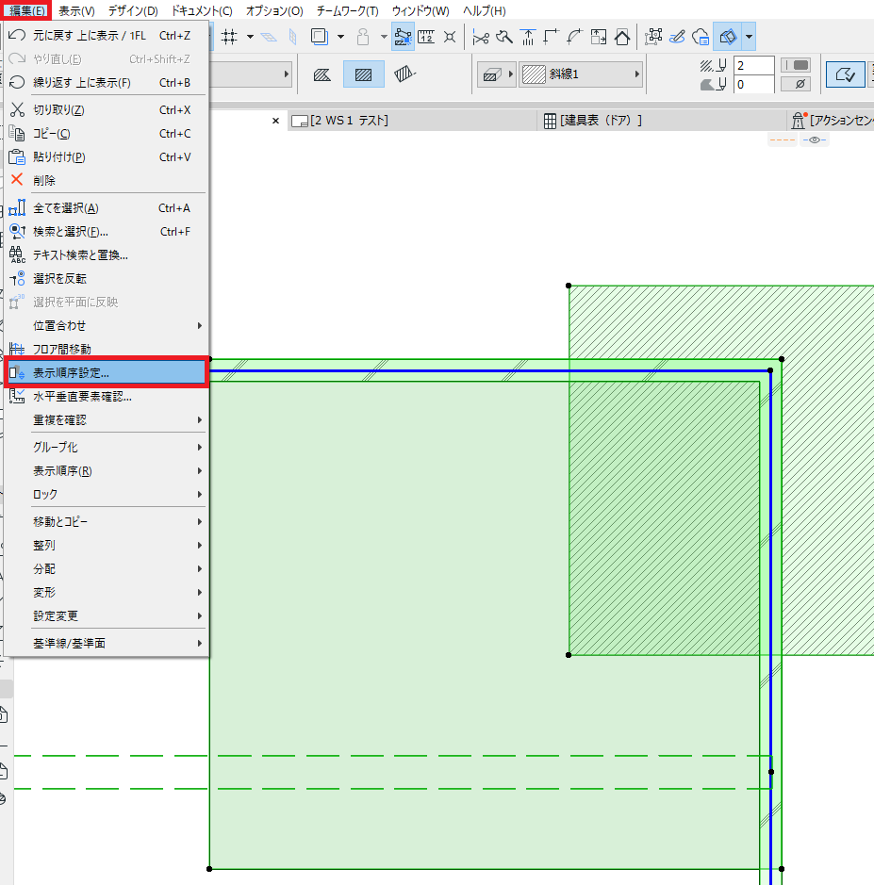Click the scissors trim tool icon
The height and width of the screenshot is (885, 874).
point(481,38)
